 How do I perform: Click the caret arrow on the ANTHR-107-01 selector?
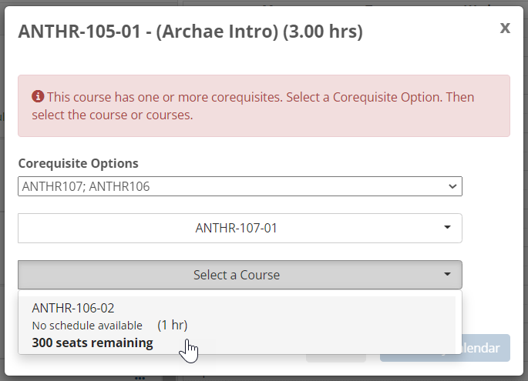(448, 228)
